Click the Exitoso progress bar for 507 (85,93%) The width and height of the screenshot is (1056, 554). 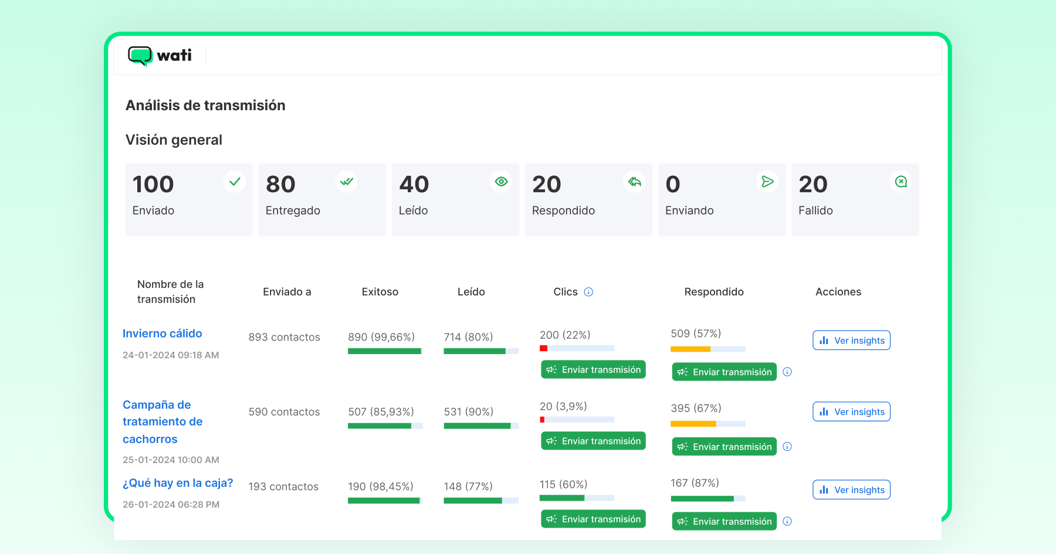(385, 426)
